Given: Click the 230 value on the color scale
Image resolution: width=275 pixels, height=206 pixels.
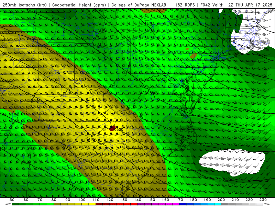Looking at the screenshot, I should point(263,200).
